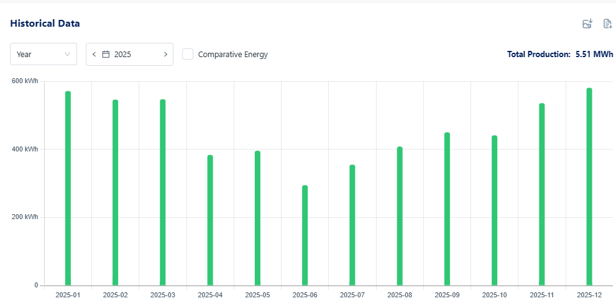Click the 2025-09 axis label
This screenshot has height=306, width=616.
(x=447, y=295)
